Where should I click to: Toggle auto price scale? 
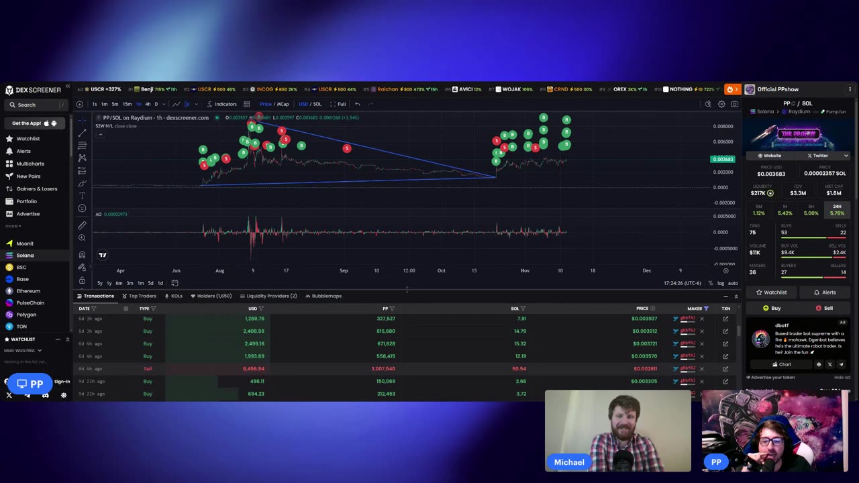point(733,283)
